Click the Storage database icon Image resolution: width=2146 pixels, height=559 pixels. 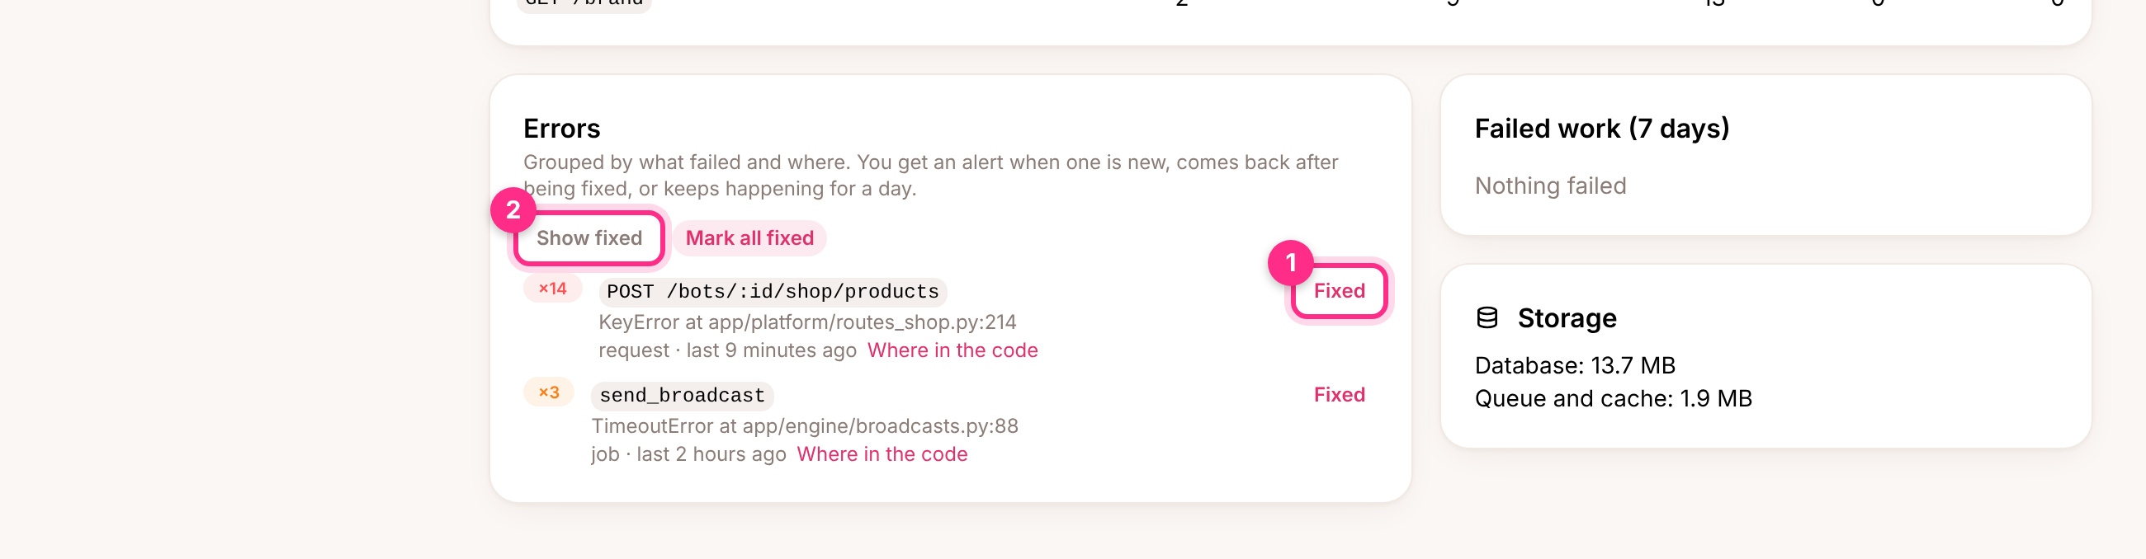click(x=1487, y=317)
